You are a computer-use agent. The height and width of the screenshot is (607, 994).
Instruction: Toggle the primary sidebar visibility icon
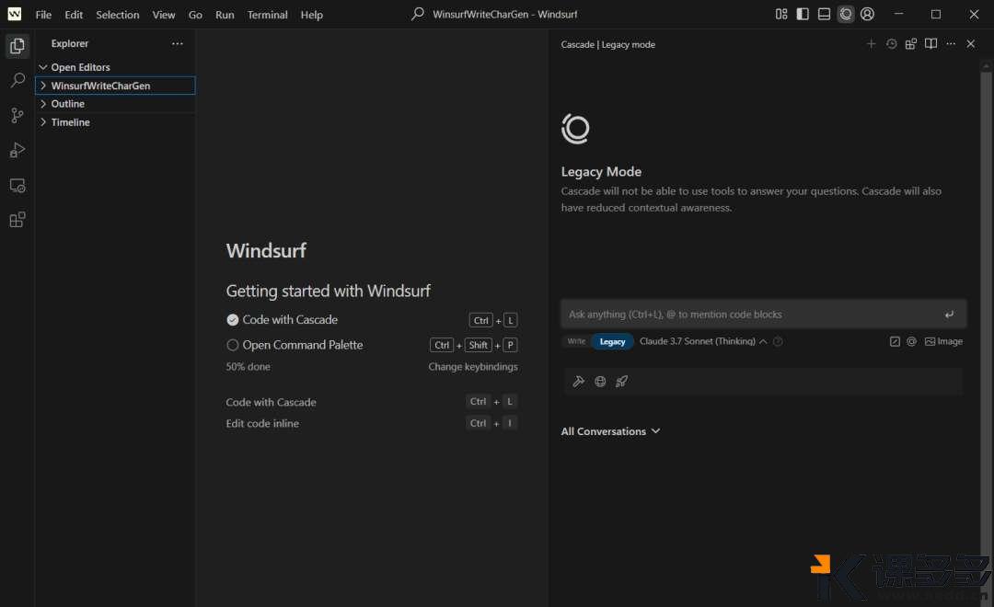[x=803, y=14]
